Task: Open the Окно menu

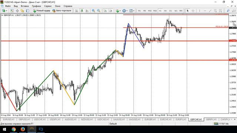Action: coord(58,6)
